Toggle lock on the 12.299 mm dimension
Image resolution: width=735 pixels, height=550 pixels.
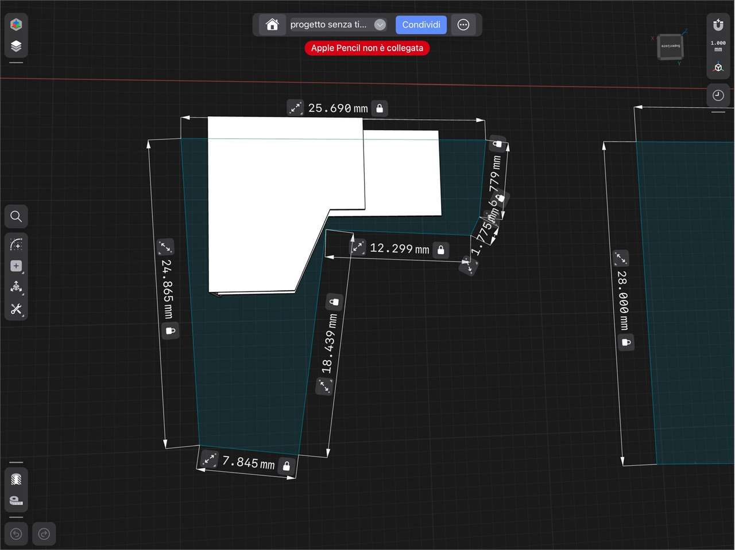441,249
